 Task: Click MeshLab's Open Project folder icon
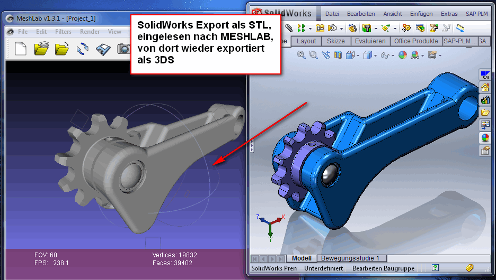pyautogui.click(x=41, y=49)
